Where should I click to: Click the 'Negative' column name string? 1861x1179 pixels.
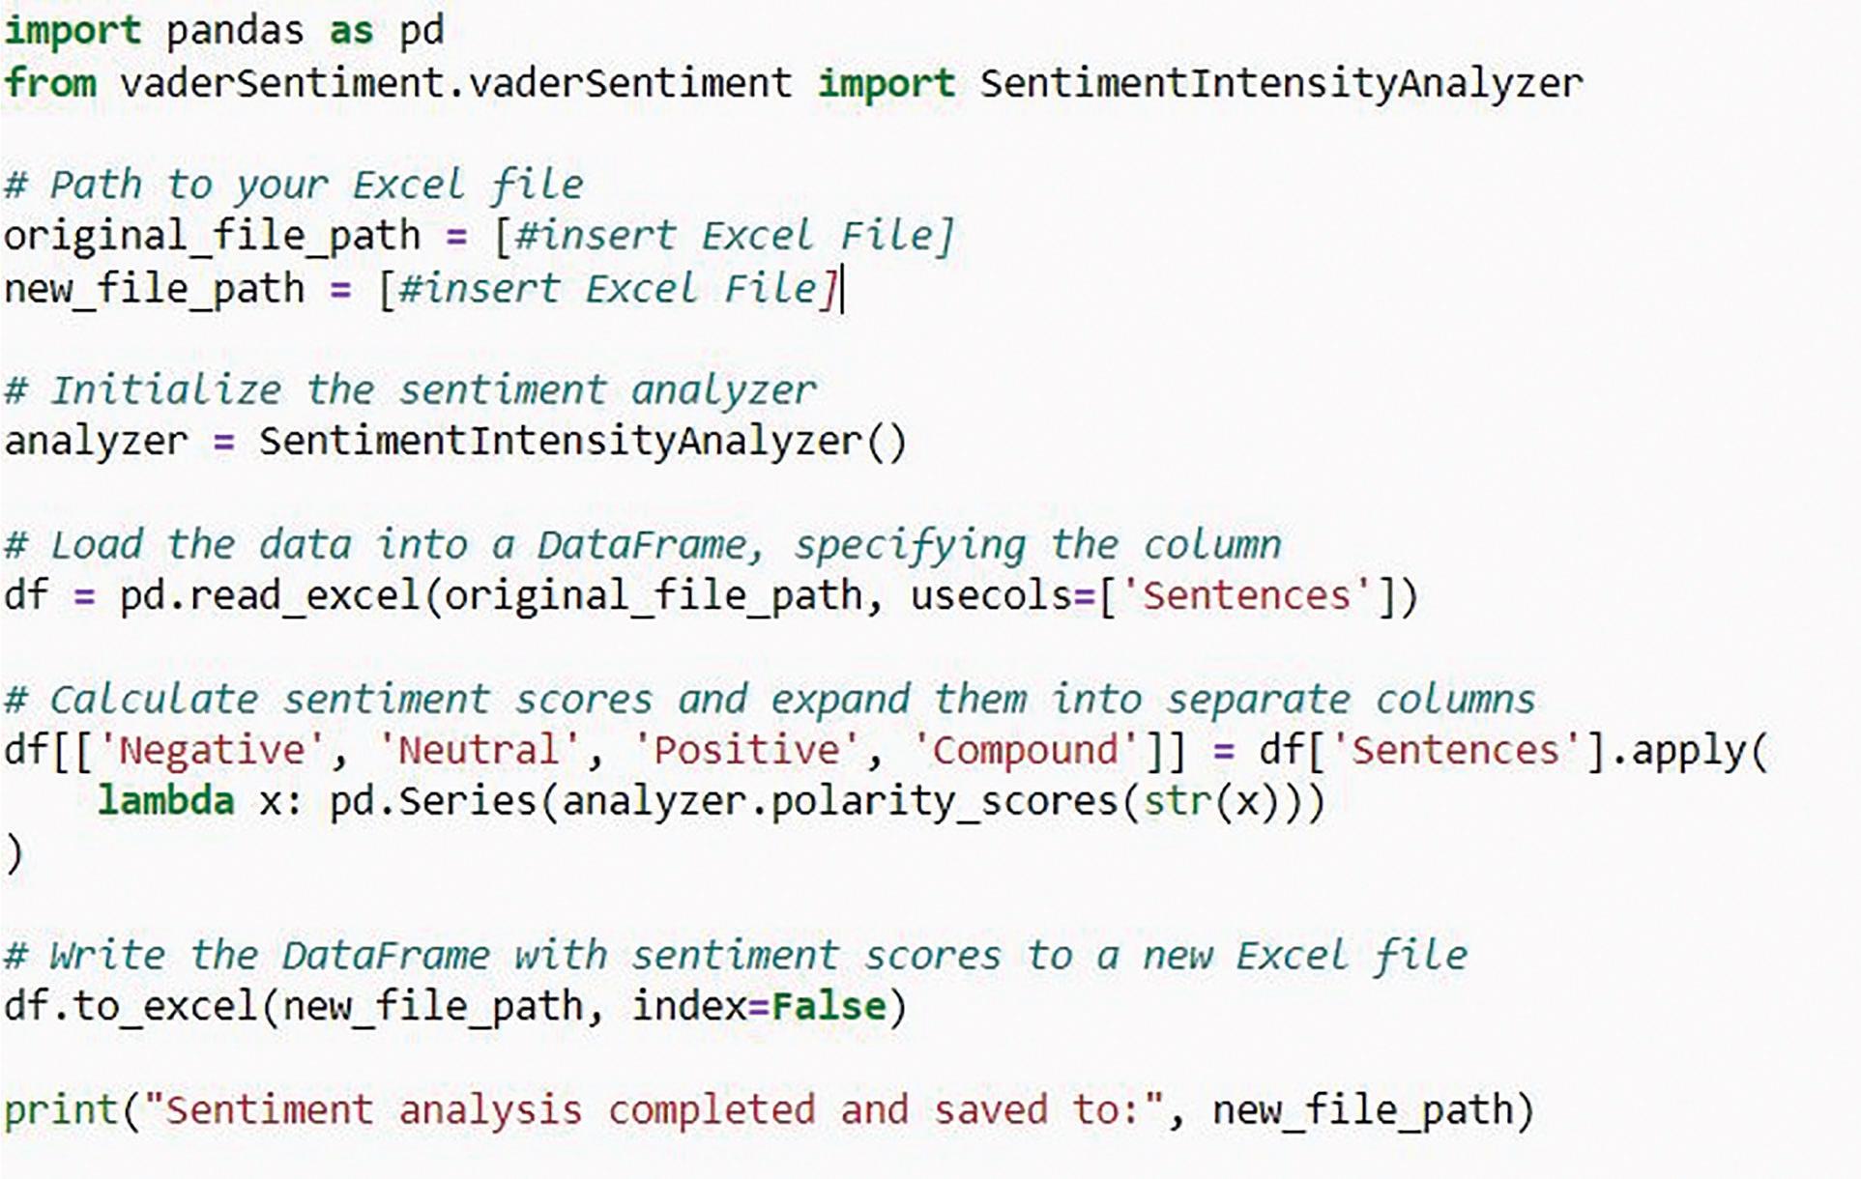211,751
